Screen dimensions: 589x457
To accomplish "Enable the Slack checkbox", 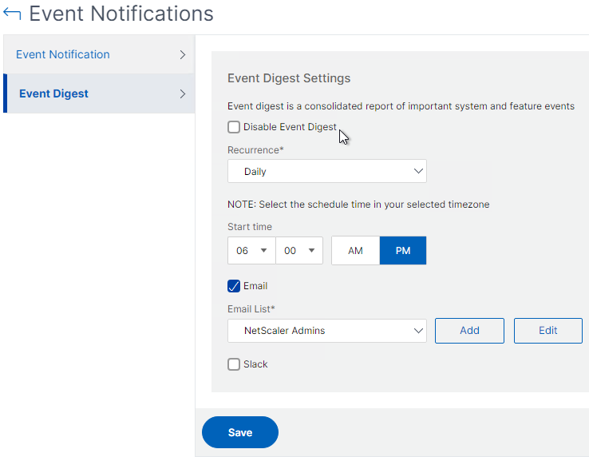I will [234, 364].
